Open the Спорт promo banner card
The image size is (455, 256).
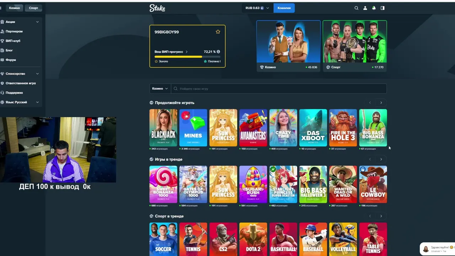[x=355, y=46]
